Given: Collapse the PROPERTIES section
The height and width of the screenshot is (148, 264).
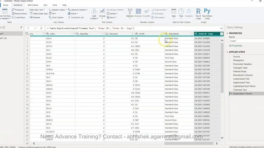Looking at the screenshot, I should (x=227, y=33).
